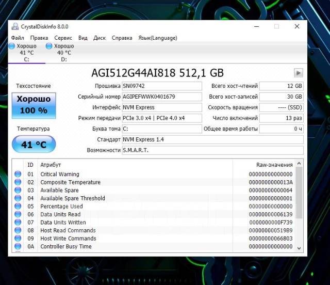Open the Диск menu
330x285 pixels.
[100, 38]
